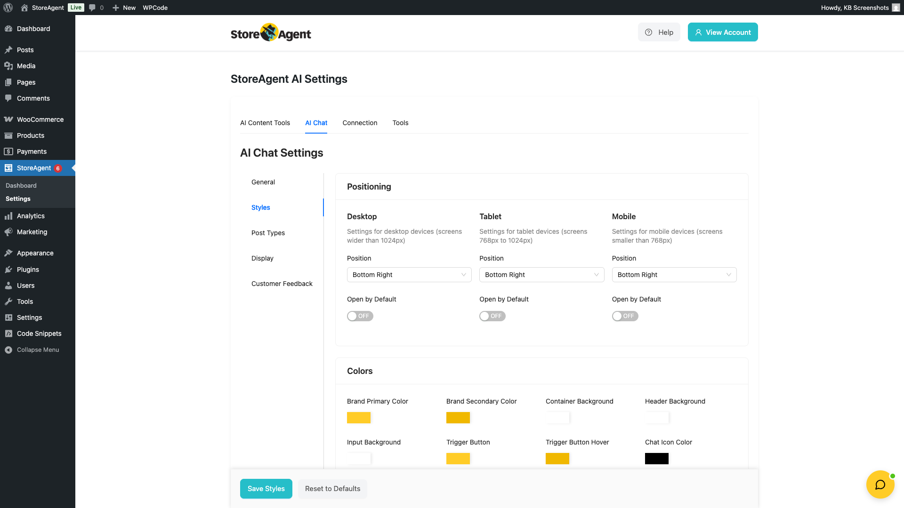Click the Posts pin icon
This screenshot has width=904, height=508.
click(8, 50)
